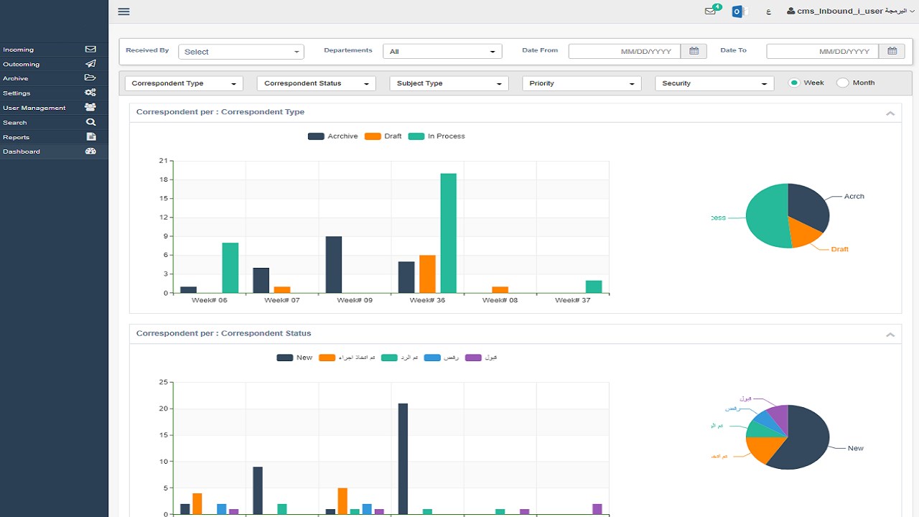Open the Departements All dropdown

(x=443, y=52)
